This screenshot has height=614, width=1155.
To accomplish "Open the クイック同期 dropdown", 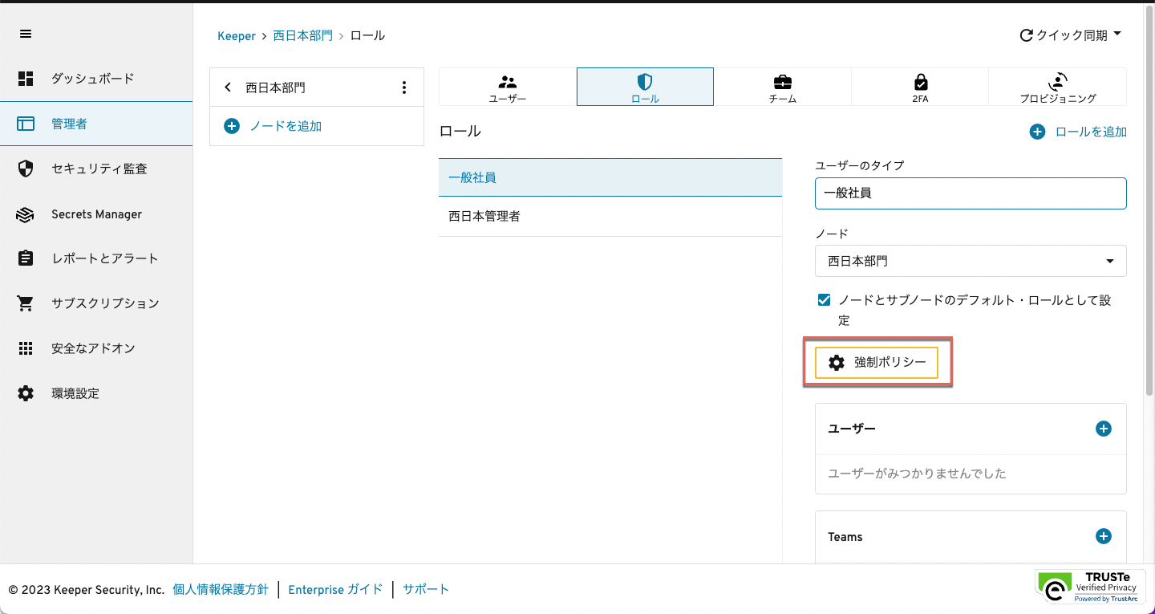I will tap(1071, 35).
